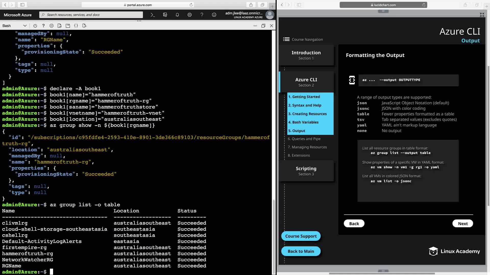Click the Cloud Shell icon in Azure header
The image size is (490, 275).
coord(153,15)
